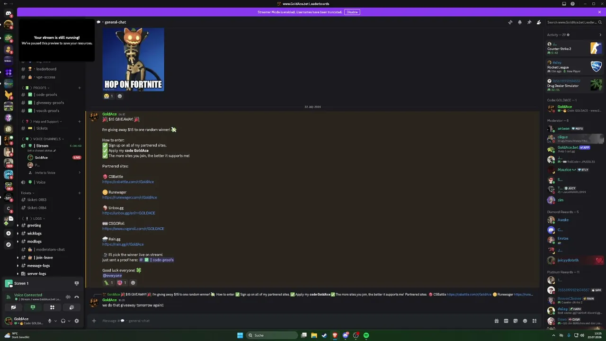Open the Help icon in title bar
The width and height of the screenshot is (606, 341).
(573, 4)
